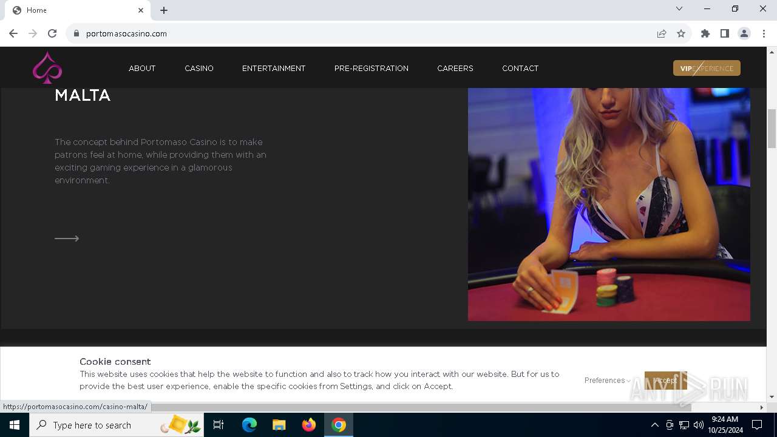Open Chrome extensions puzzle icon
Viewport: 777px width, 437px height.
coord(705,33)
